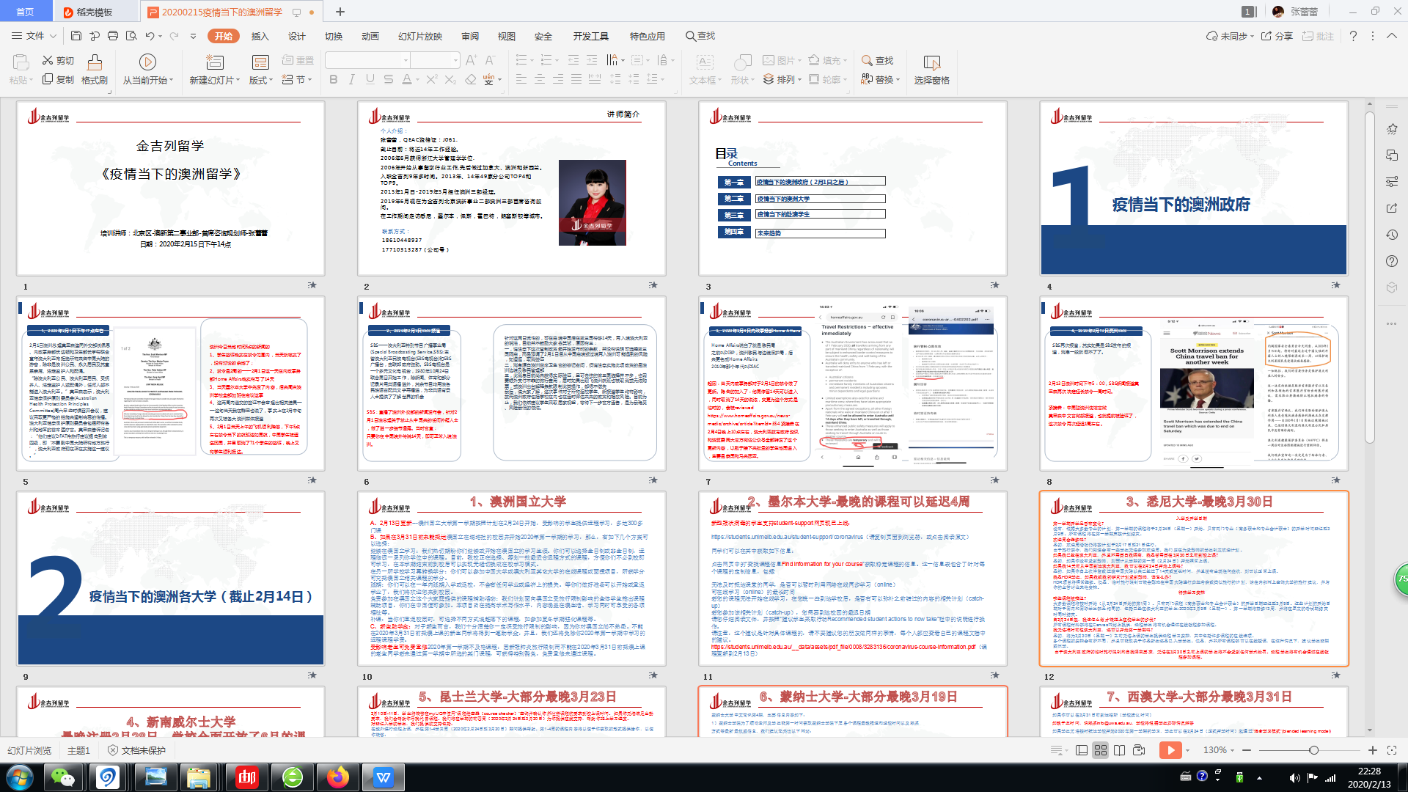Switch to the View (视图) tab

(507, 36)
